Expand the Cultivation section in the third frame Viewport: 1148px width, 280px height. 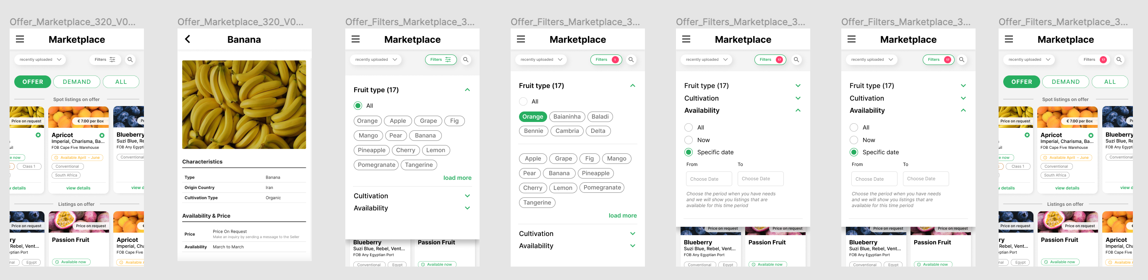point(467,196)
